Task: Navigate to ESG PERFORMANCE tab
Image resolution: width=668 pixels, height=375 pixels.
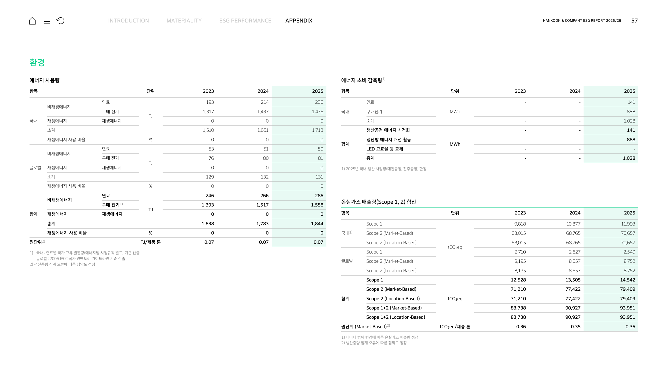Action: 245,20
